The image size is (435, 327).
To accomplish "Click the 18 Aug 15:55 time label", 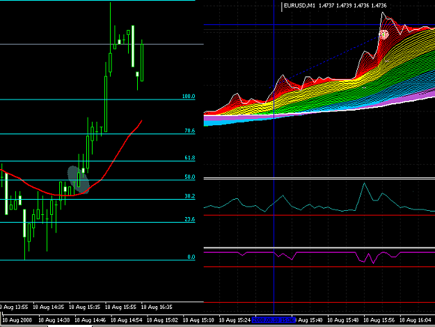I will (x=120, y=307).
